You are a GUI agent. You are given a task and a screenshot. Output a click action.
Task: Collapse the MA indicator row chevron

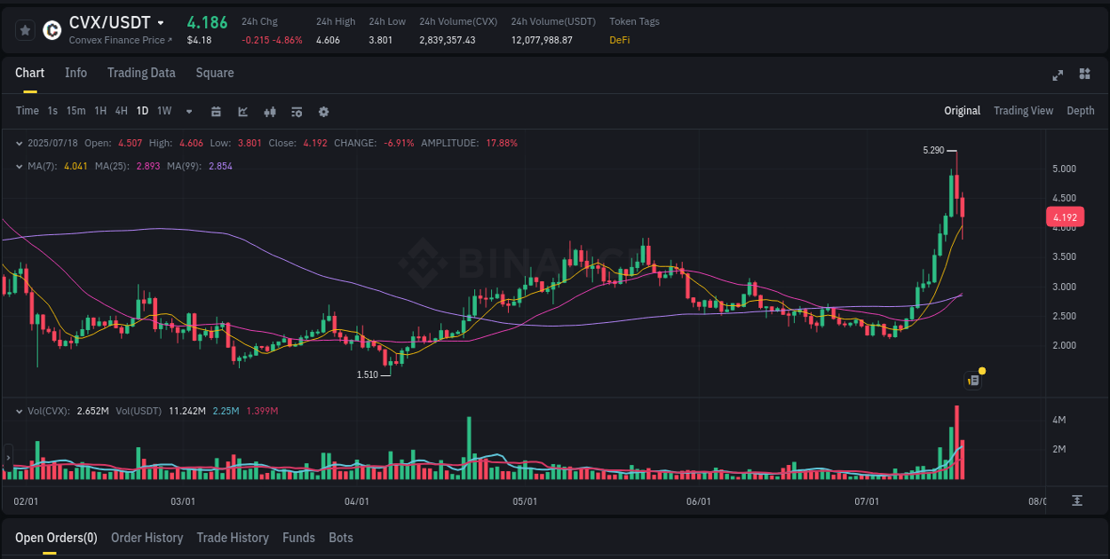(19, 165)
